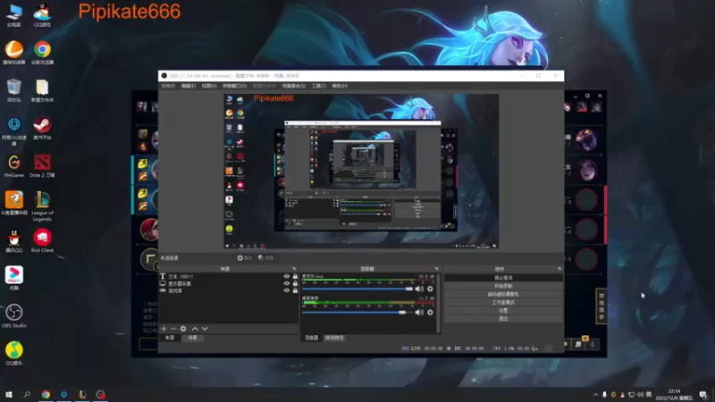Click the stop streaming button in controls
This screenshot has height=402, width=715.
coord(503,278)
